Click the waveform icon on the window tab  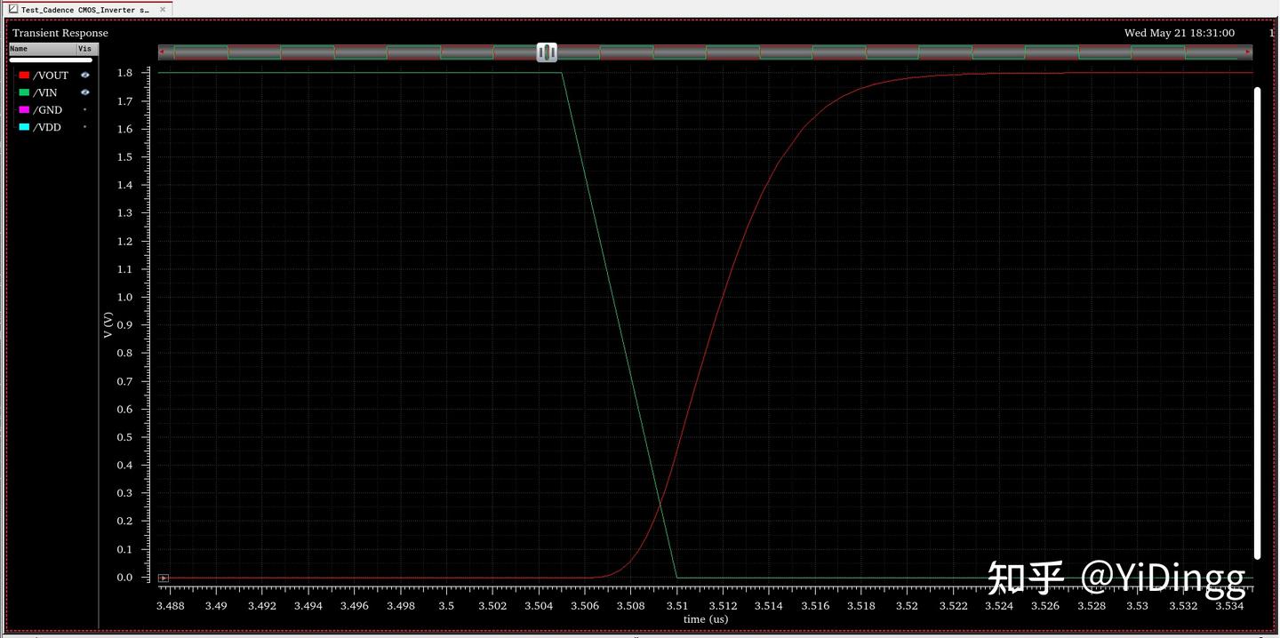pos(12,10)
